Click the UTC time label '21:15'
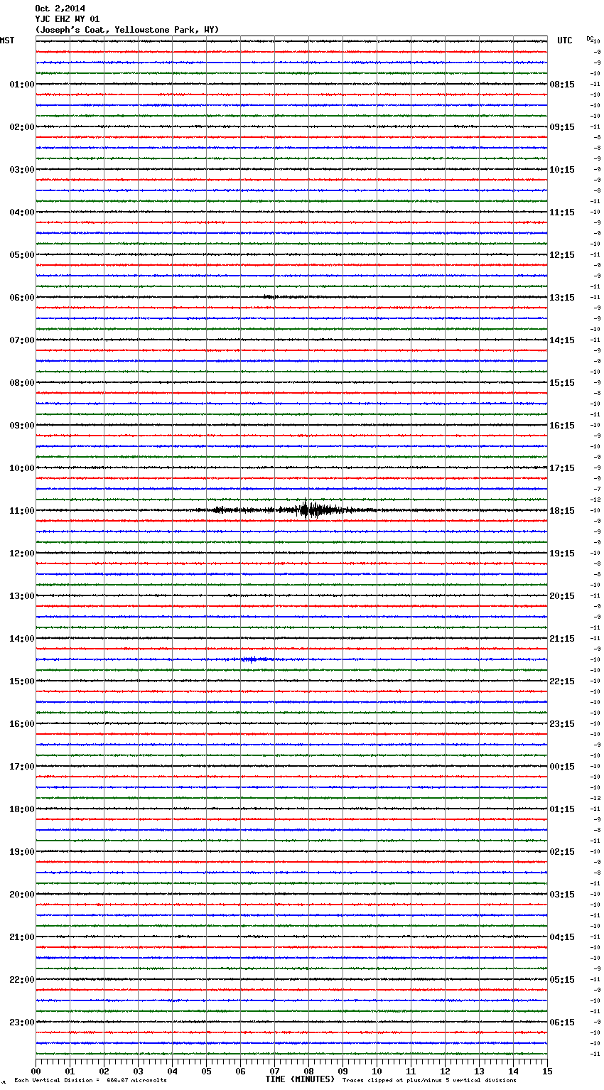 click(562, 639)
